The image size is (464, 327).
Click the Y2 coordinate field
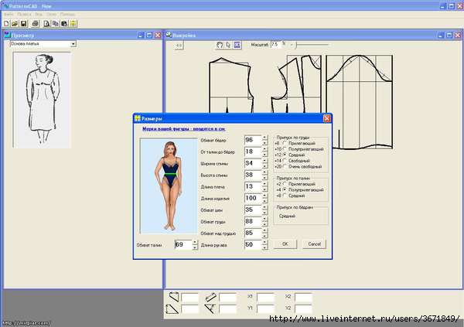tap(303, 309)
